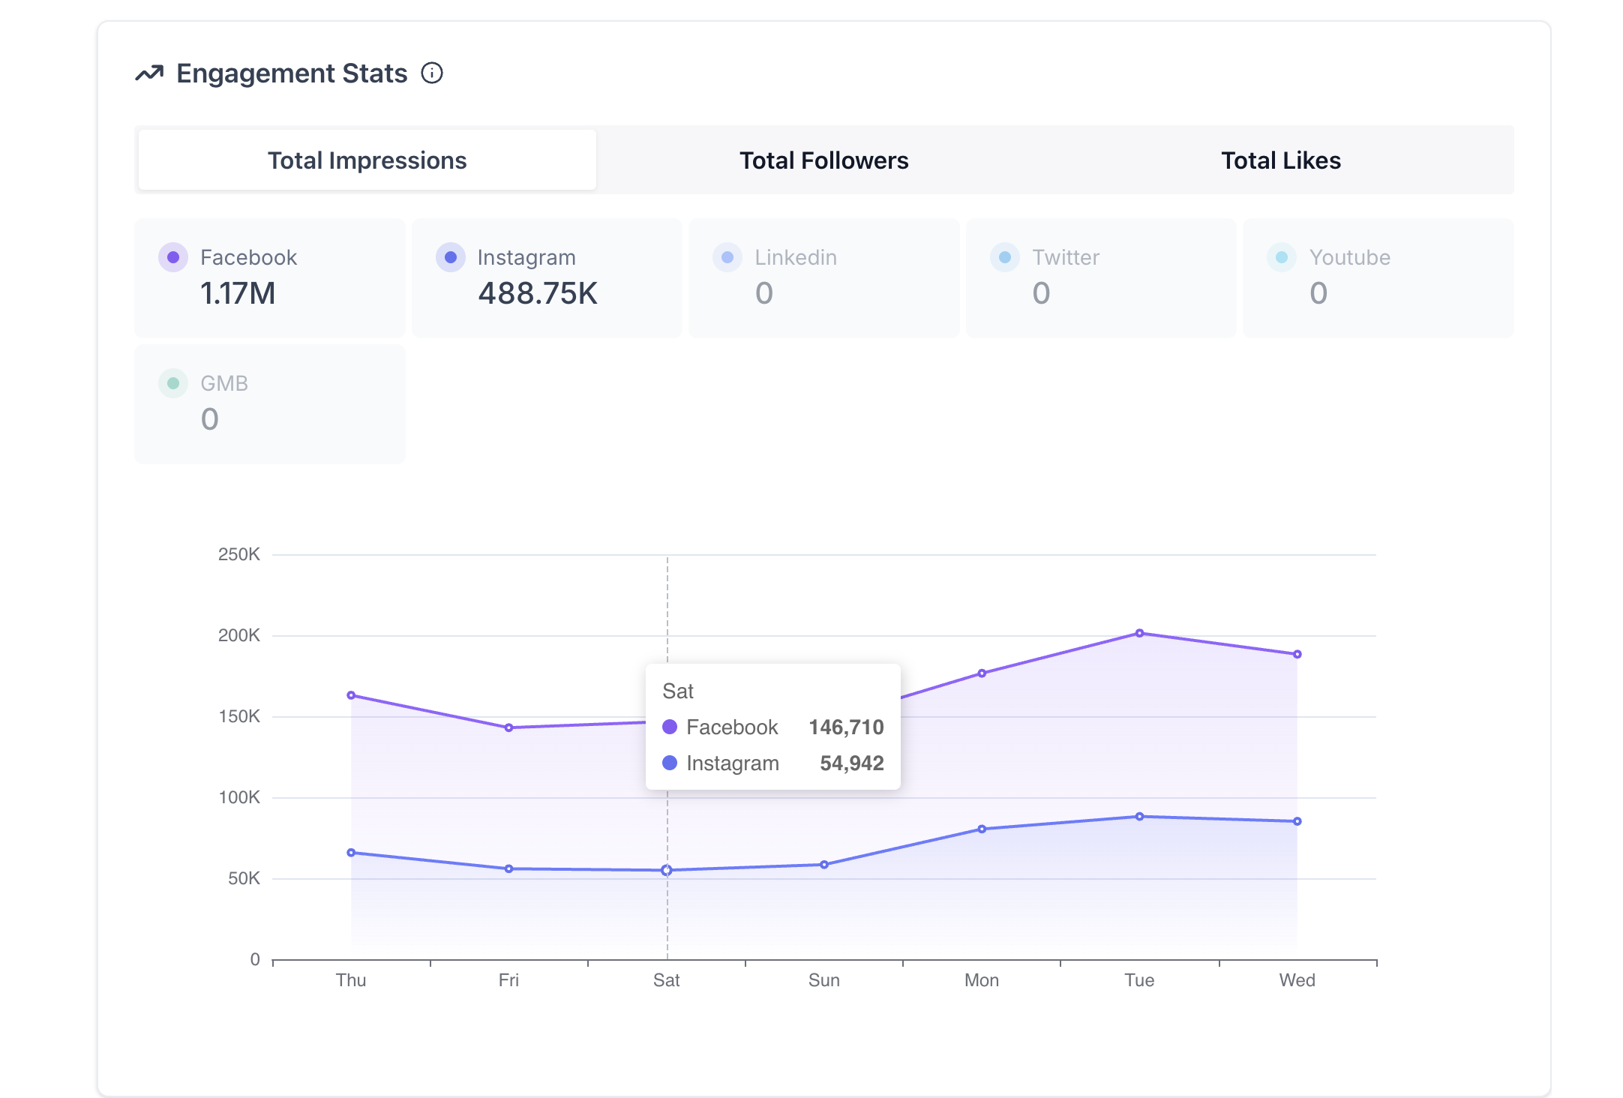Viewport: 1623px width, 1098px height.
Task: Toggle the Facebook series card
Action: tap(269, 277)
